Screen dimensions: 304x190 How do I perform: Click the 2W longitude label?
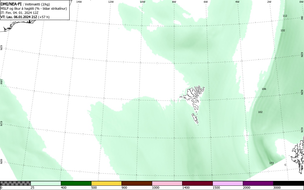pyautogui.click(x=269, y=2)
